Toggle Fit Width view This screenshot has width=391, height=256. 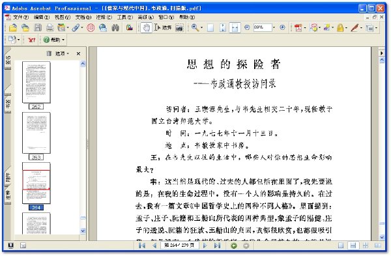click(235, 27)
